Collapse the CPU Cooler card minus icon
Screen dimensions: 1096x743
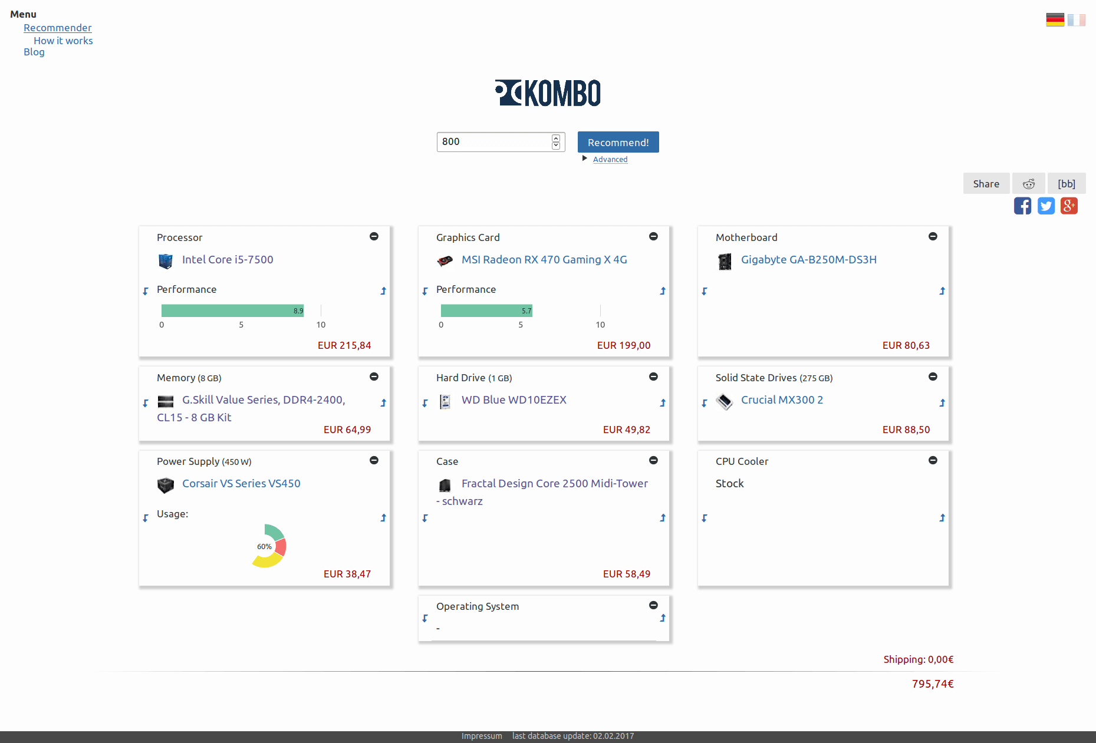coord(933,460)
